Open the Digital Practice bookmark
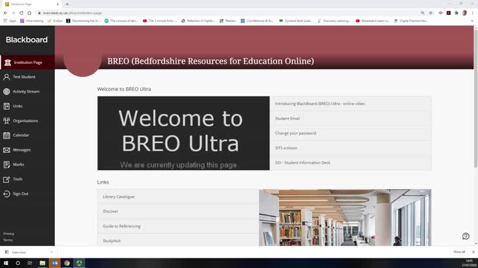478x268 pixels. [411, 21]
